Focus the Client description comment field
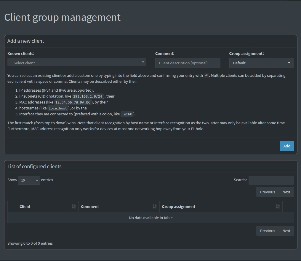The image size is (301, 261). click(x=188, y=63)
